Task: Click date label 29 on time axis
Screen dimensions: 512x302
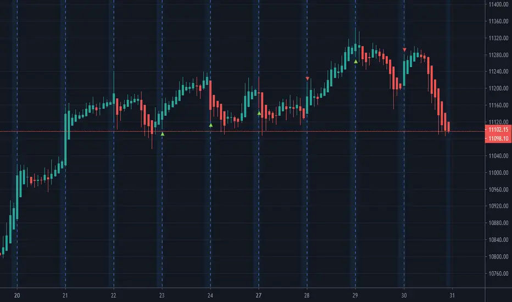Action: pyautogui.click(x=355, y=295)
